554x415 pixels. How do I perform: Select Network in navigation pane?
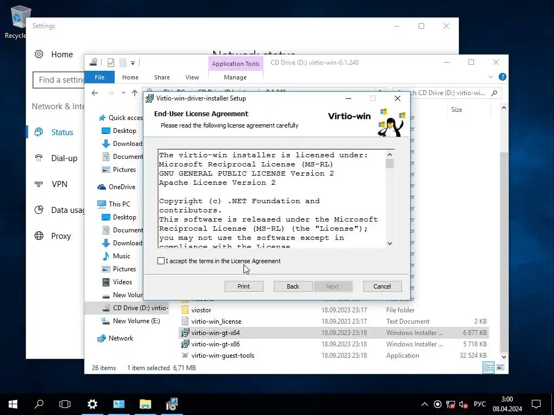tap(116, 338)
